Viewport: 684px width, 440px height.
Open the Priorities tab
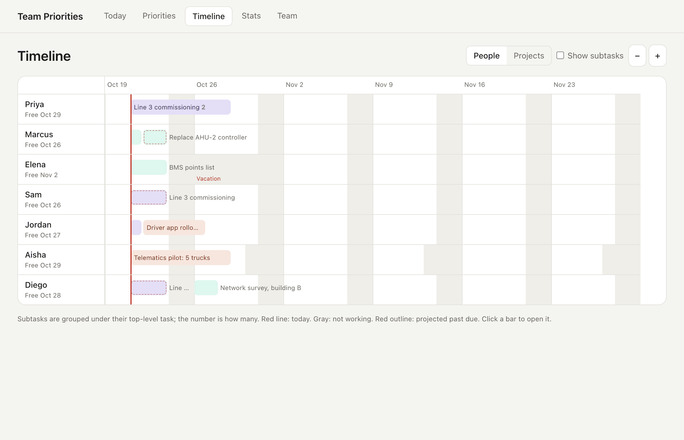[x=159, y=16]
